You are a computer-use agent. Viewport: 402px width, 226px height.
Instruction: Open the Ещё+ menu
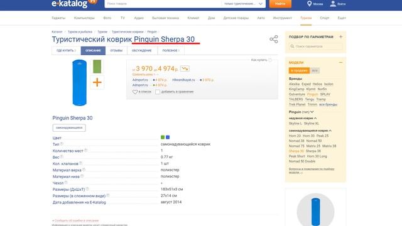342,18
